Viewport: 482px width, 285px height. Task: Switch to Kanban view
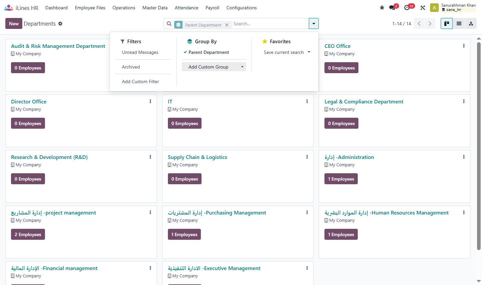tap(447, 24)
